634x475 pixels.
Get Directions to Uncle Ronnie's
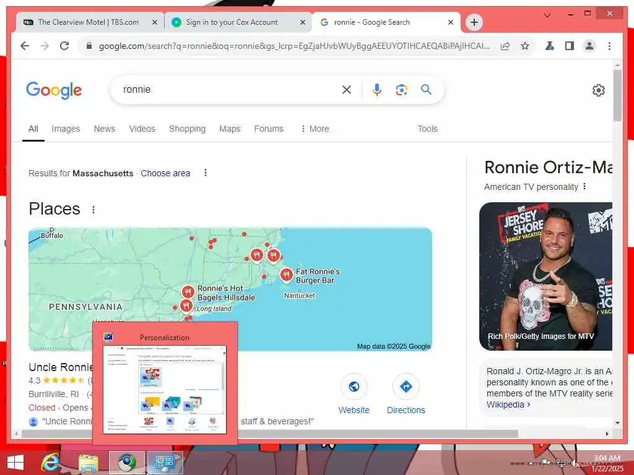[x=406, y=394]
